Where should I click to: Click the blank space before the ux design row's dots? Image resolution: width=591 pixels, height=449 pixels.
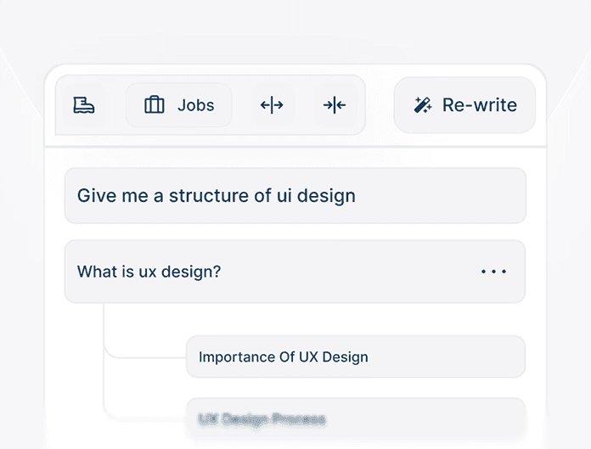click(x=357, y=272)
